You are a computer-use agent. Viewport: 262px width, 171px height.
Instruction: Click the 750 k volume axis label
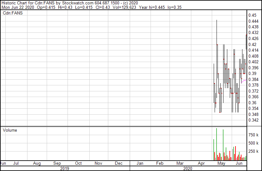tap(253, 135)
